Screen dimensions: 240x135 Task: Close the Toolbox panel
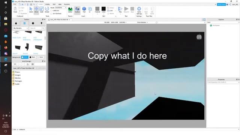click(45, 19)
